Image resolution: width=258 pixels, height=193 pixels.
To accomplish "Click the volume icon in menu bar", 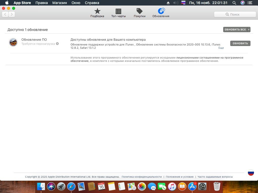I will pyautogui.click(x=176, y=3).
